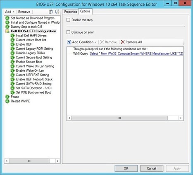Select the Enable Secure Boot step
Image resolution: width=193 pixels, height=175 pixels.
[x=29, y=62]
